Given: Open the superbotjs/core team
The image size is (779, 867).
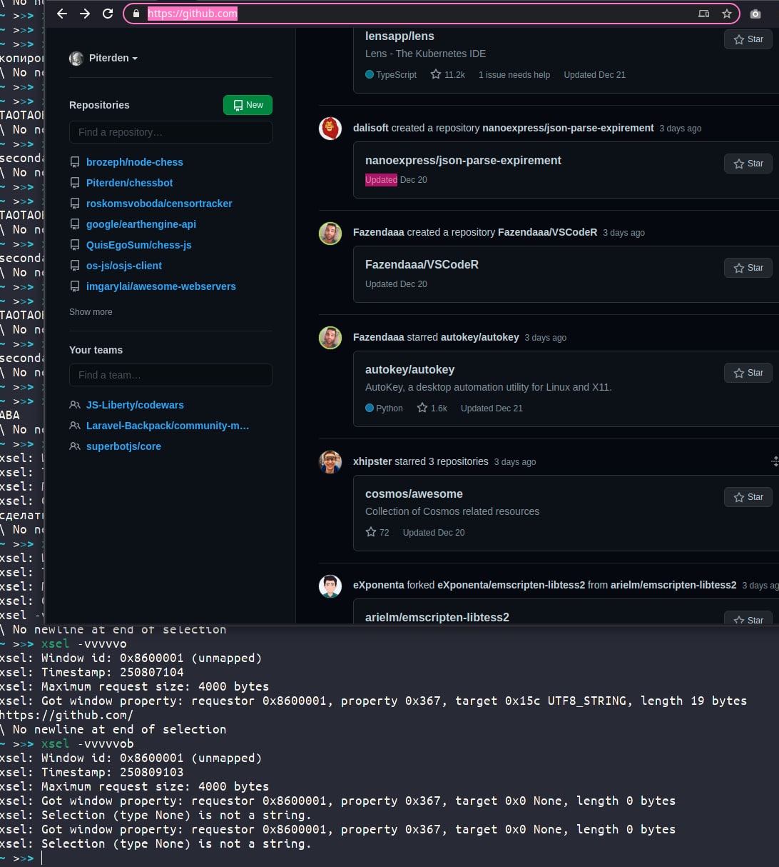Looking at the screenshot, I should (x=123, y=446).
